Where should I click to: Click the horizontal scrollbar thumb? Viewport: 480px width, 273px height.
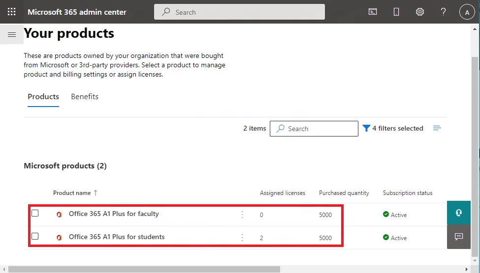coord(144,269)
